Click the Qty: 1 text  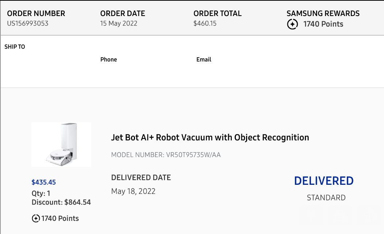(41, 194)
